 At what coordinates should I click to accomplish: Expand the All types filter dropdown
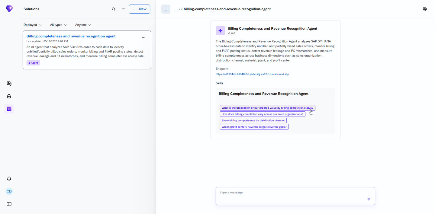coord(58,25)
